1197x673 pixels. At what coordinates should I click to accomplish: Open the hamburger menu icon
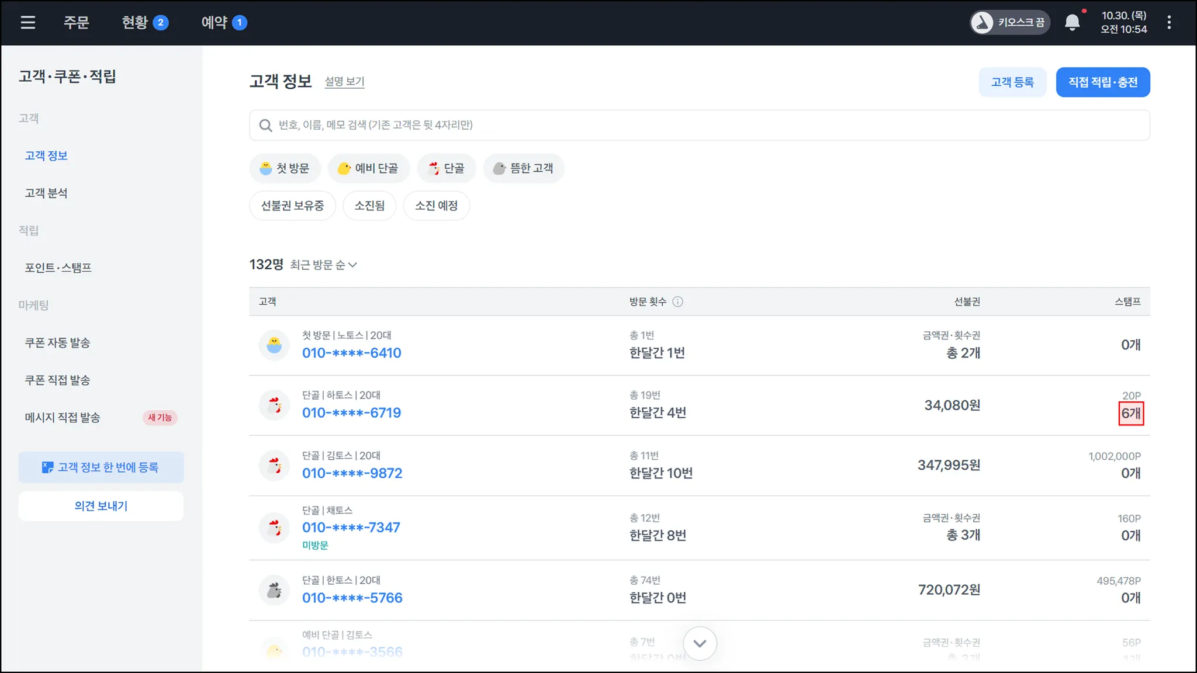coord(27,22)
